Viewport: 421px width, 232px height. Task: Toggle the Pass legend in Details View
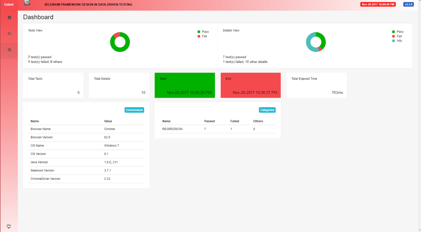(398, 32)
